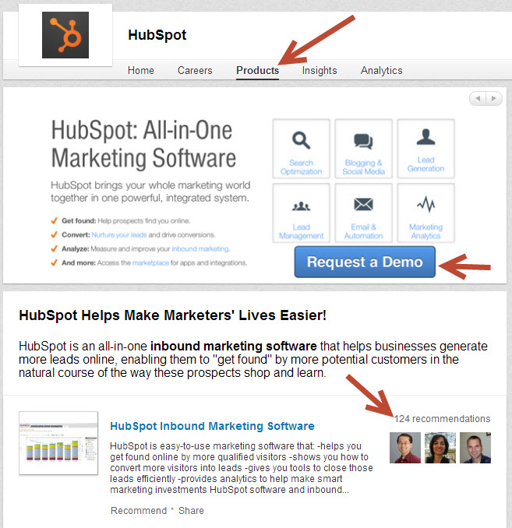Open the middle recommender's photo
This screenshot has height=528, width=512.
click(440, 448)
